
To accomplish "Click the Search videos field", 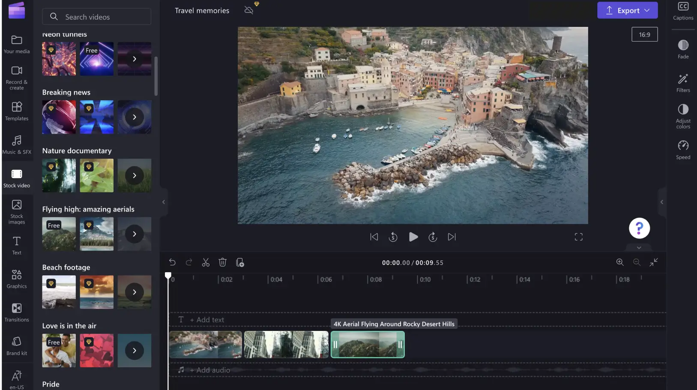I will coord(96,17).
